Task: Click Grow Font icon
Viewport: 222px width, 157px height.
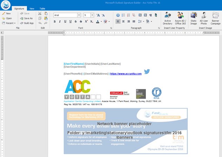Action: coord(98,15)
